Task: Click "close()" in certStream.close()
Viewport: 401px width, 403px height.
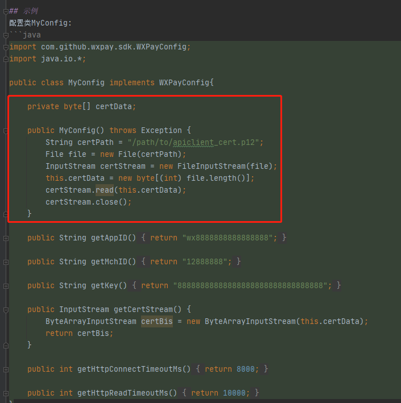Action: 111,202
